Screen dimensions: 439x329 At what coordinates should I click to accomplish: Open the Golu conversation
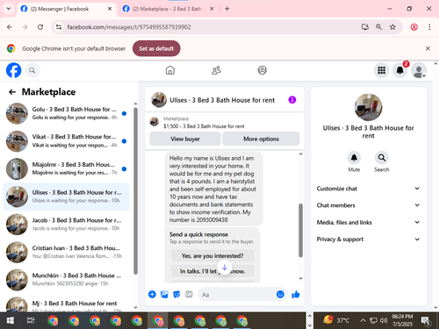point(66,113)
